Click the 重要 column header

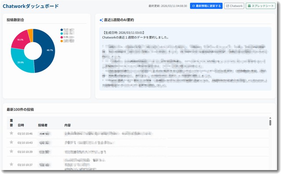[x=11, y=123]
